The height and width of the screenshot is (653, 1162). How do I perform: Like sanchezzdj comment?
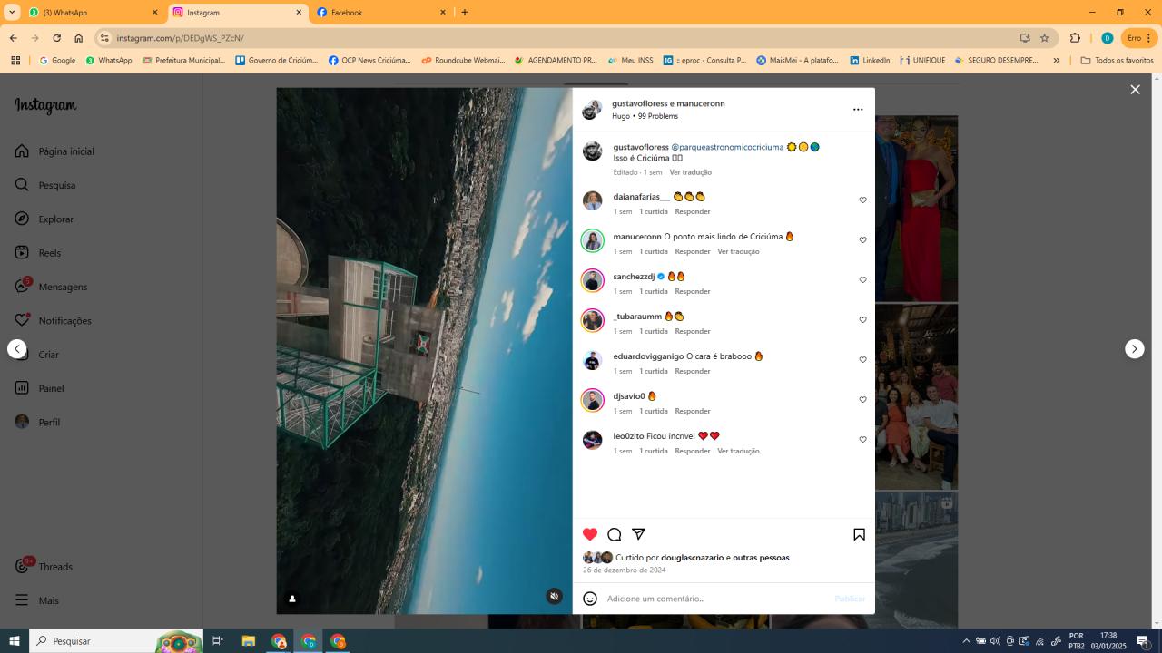tap(862, 280)
